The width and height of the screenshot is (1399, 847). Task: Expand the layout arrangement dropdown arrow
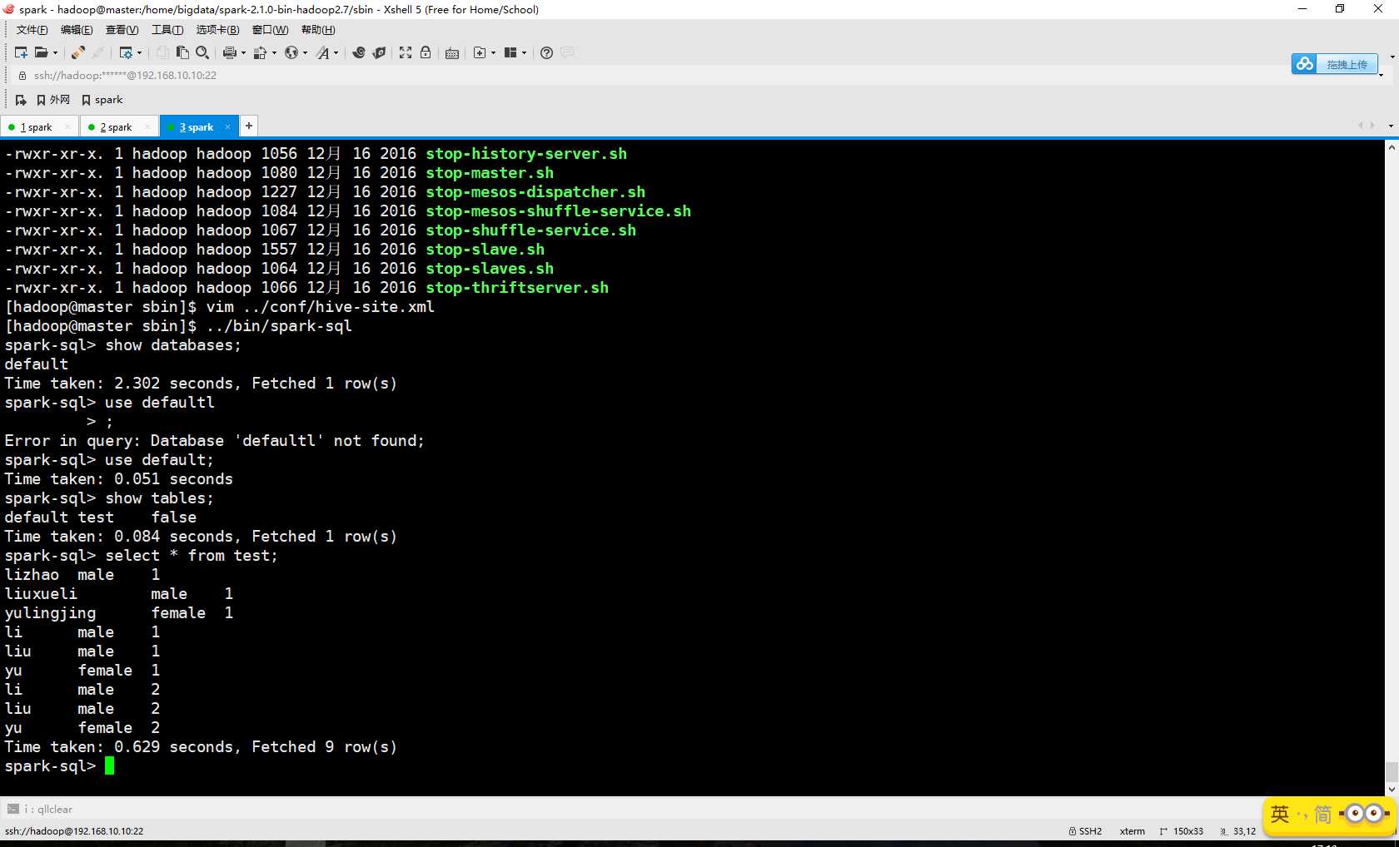(x=524, y=52)
